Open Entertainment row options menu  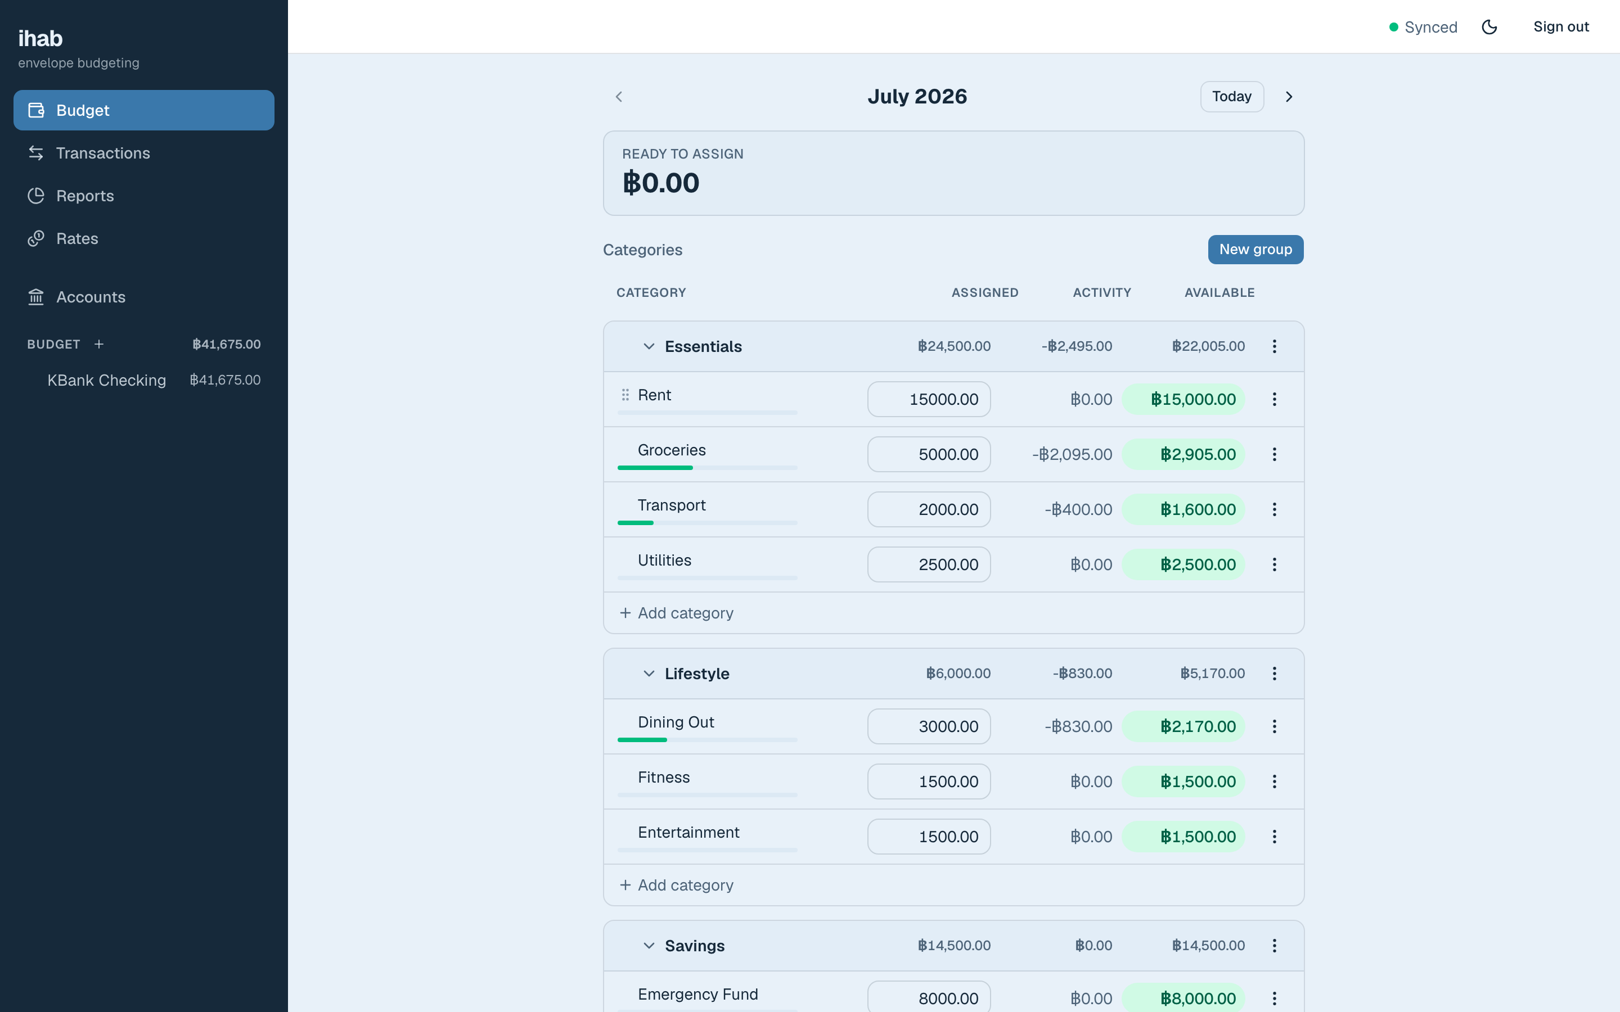[x=1274, y=837]
